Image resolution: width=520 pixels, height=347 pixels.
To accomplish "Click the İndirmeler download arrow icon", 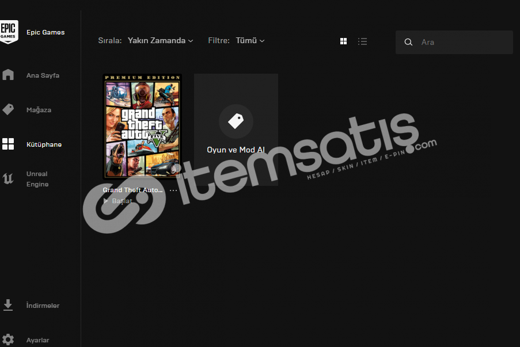I will 8,305.
